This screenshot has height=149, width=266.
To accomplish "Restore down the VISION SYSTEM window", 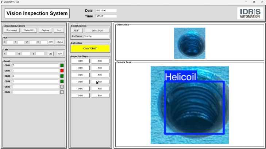I will [254, 2].
